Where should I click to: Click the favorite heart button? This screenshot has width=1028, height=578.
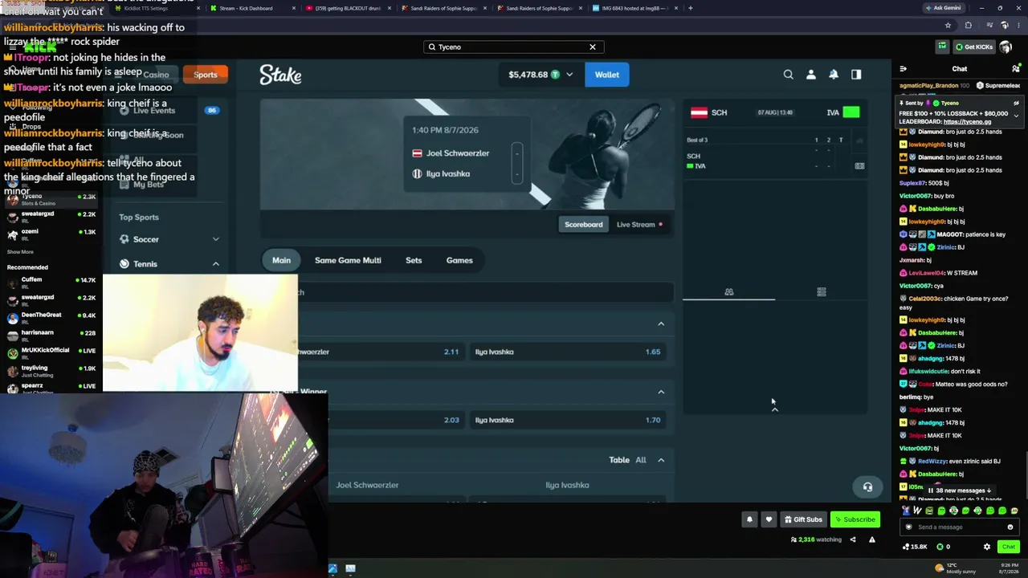pos(769,519)
